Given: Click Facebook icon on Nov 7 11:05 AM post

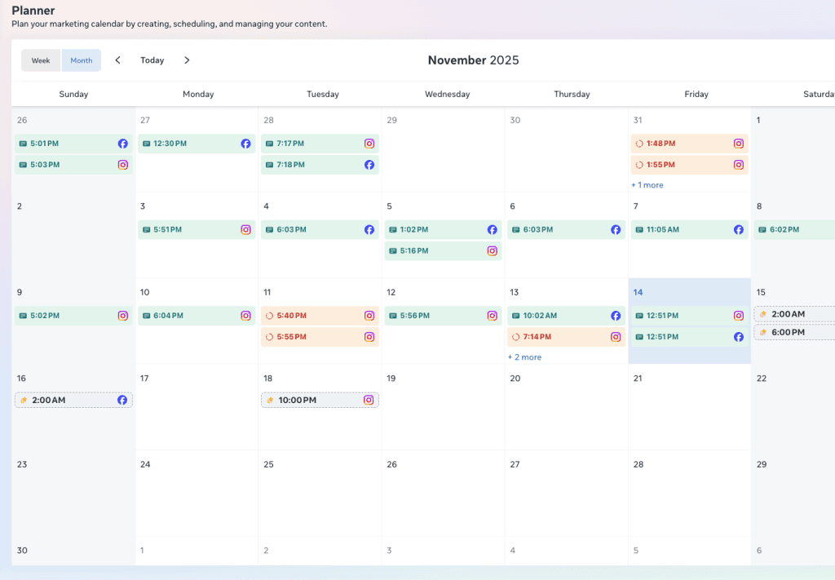Looking at the screenshot, I should point(738,230).
